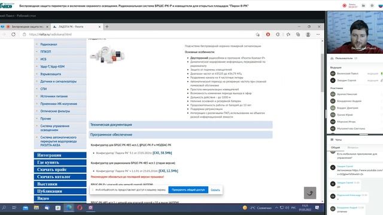383x215 pixels.
Task: Open the ППКОП sidebar category
Action: click(x=45, y=52)
